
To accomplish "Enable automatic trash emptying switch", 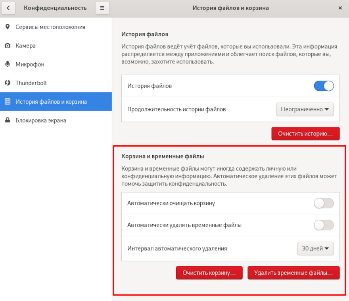I will point(324,204).
